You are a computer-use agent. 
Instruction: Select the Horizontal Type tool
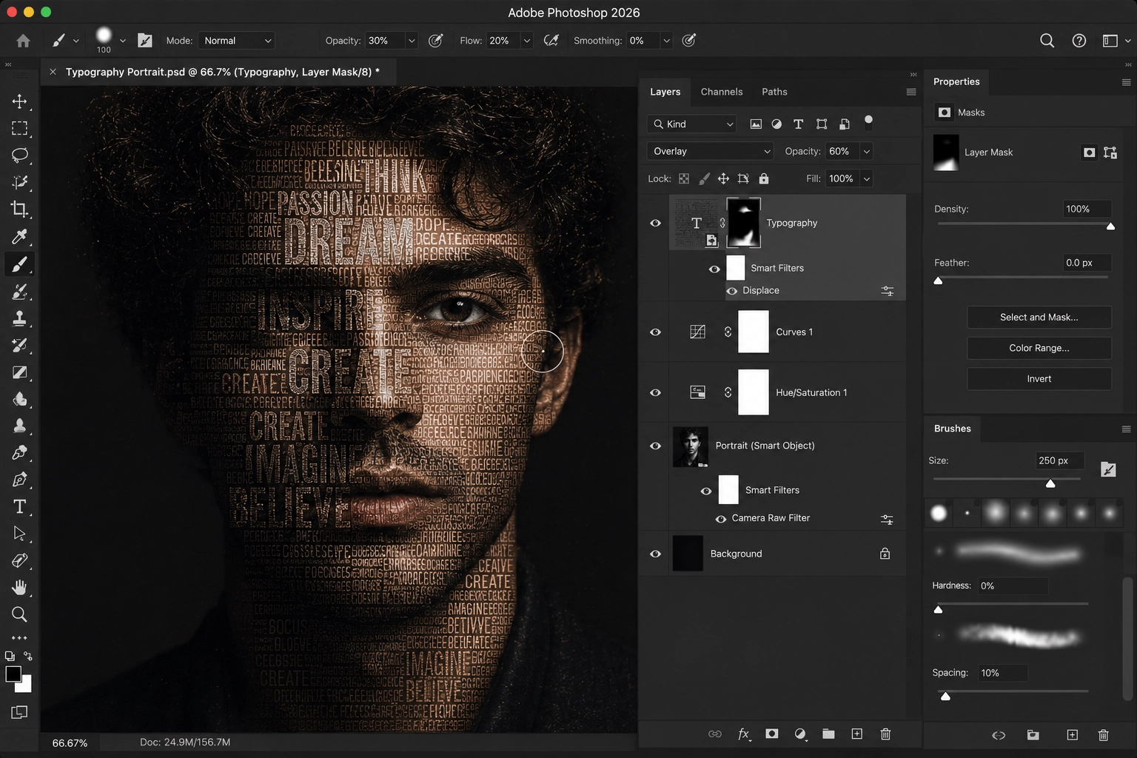pos(20,507)
